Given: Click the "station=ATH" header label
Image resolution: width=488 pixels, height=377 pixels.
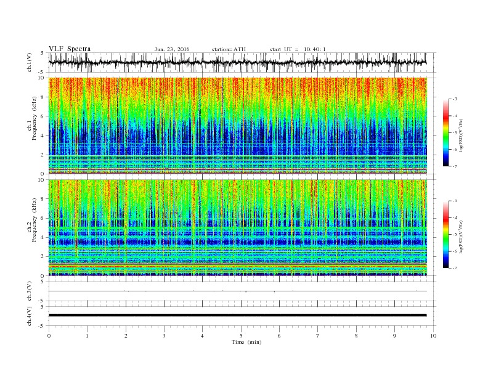Looking at the screenshot, I should pos(229,49).
